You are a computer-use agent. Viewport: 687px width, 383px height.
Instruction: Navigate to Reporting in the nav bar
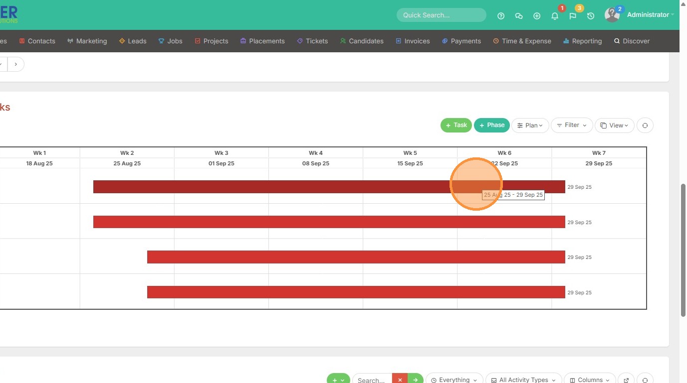click(x=582, y=41)
